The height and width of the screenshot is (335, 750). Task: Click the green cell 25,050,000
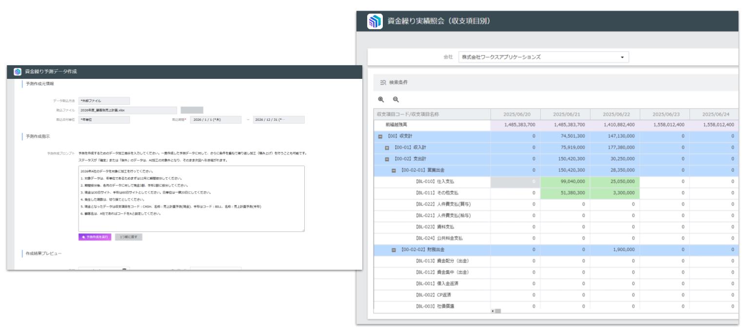point(614,181)
